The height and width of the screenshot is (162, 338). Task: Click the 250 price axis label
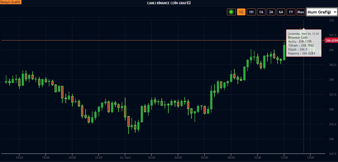(331, 139)
